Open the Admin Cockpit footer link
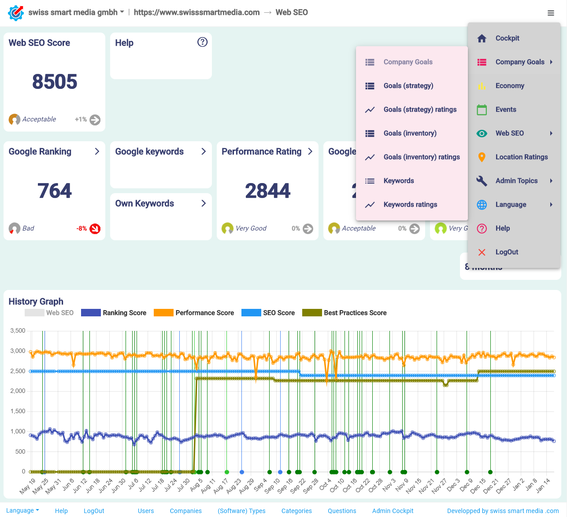567x517 pixels. 393,511
